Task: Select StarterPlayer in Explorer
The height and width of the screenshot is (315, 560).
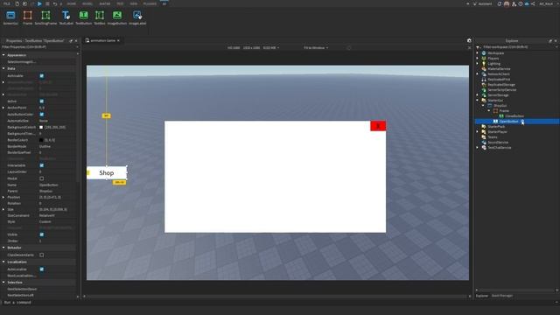Action: (x=497, y=132)
